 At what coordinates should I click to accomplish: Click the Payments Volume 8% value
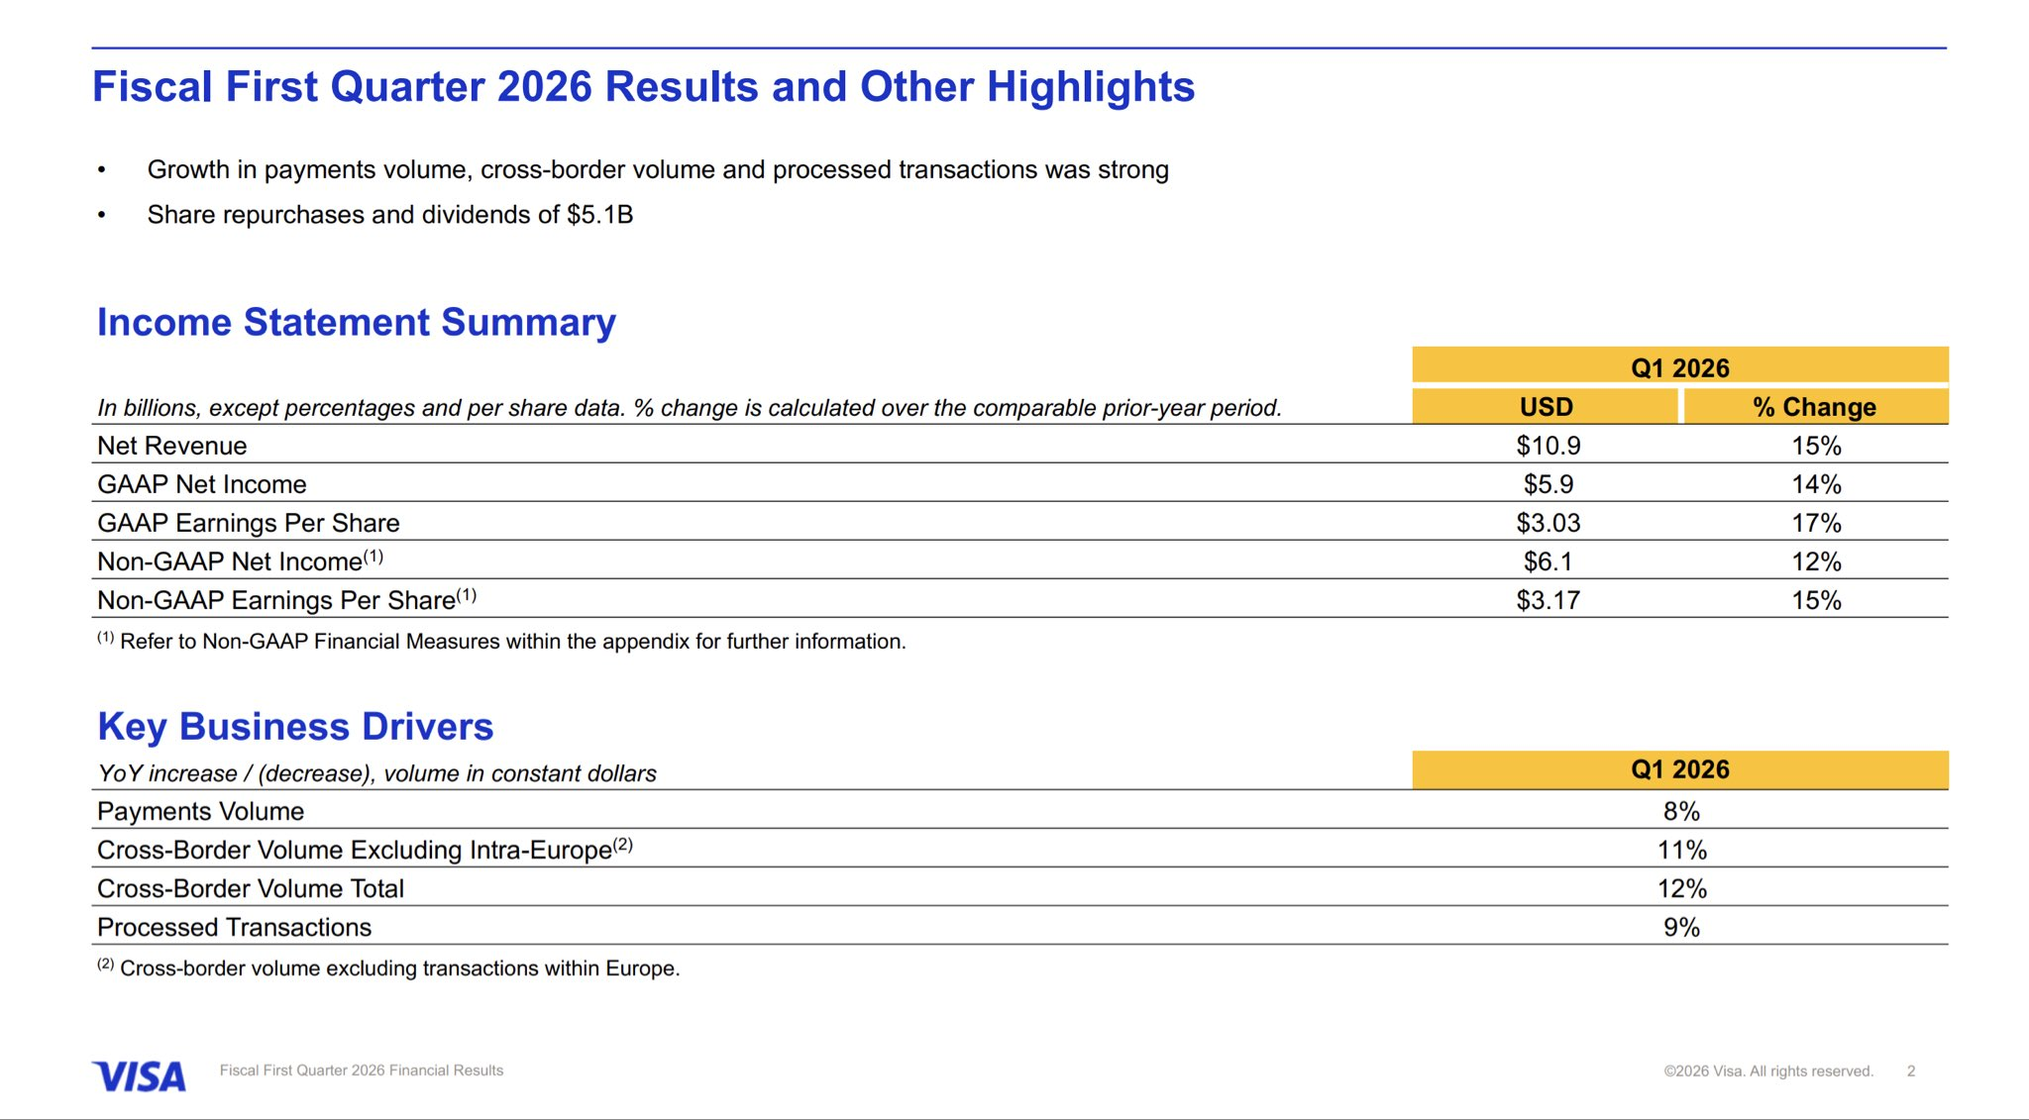[x=1680, y=811]
